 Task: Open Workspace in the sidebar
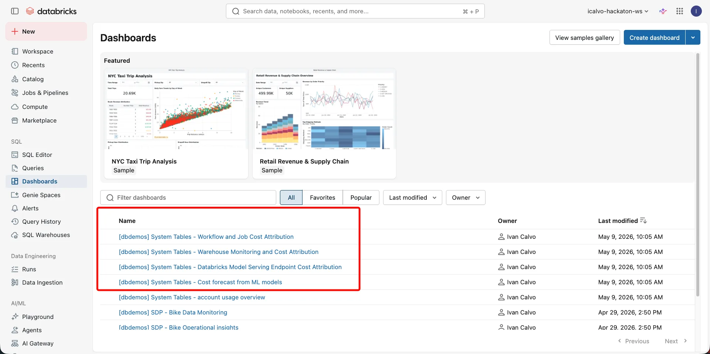click(46, 51)
